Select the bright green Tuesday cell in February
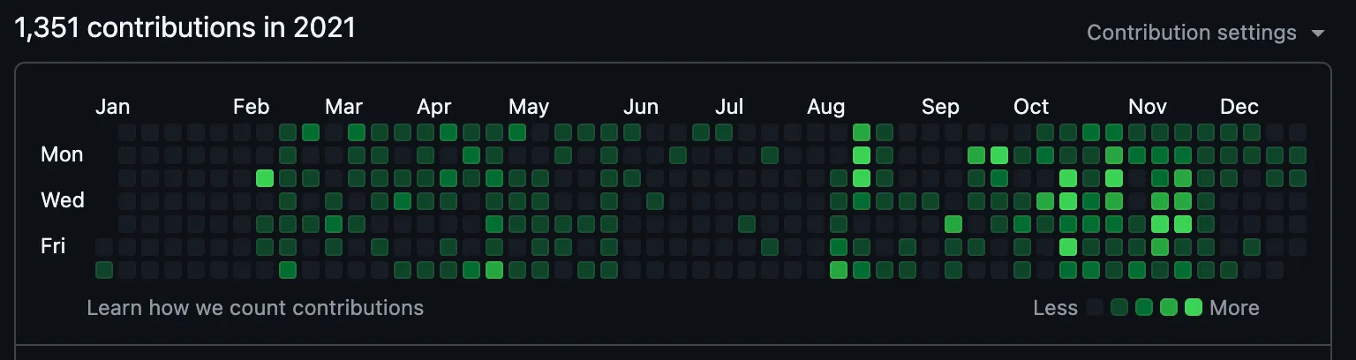1356x360 pixels. click(x=265, y=178)
